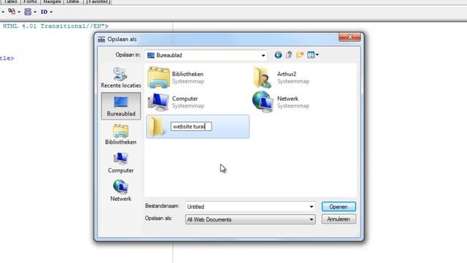467x263 pixels.
Task: Go back with the blue back arrow icon
Action: click(278, 56)
